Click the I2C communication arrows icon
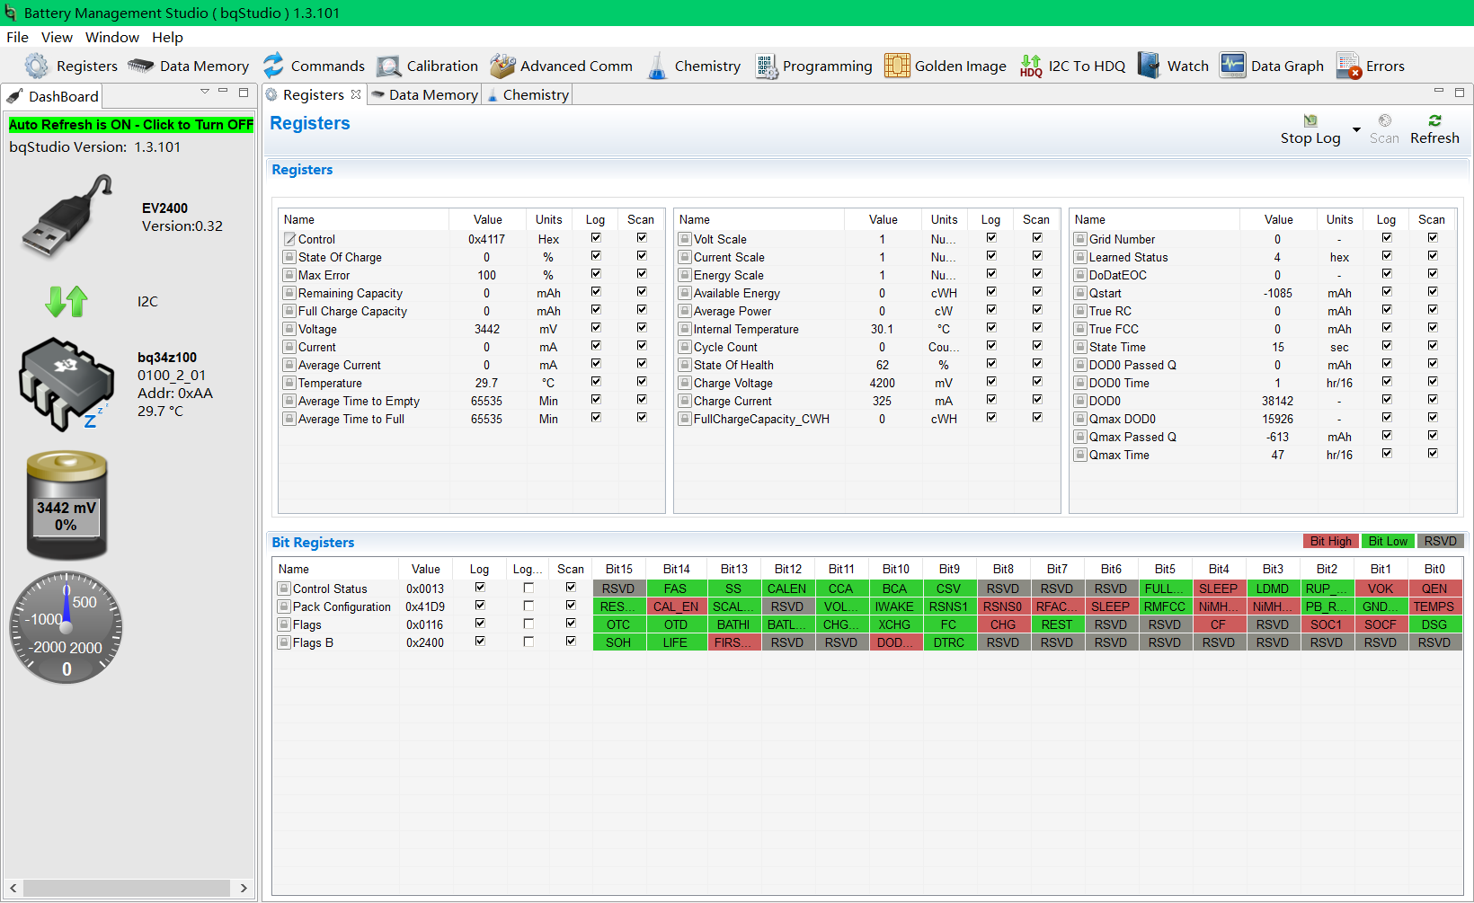Screen dimensions: 1474x903 tap(67, 301)
